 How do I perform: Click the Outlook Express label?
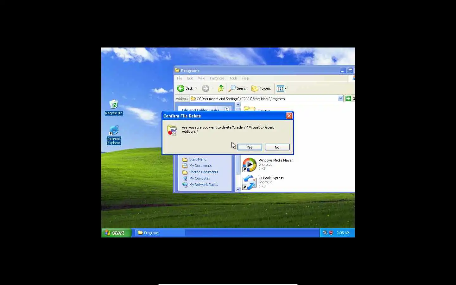tap(271, 178)
